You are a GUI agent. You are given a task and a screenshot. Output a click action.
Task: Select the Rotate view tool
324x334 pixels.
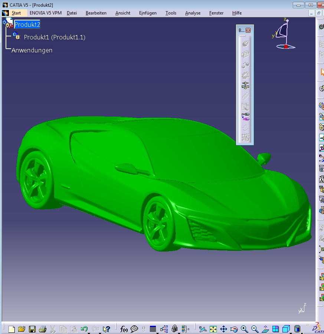pyautogui.click(x=234, y=329)
